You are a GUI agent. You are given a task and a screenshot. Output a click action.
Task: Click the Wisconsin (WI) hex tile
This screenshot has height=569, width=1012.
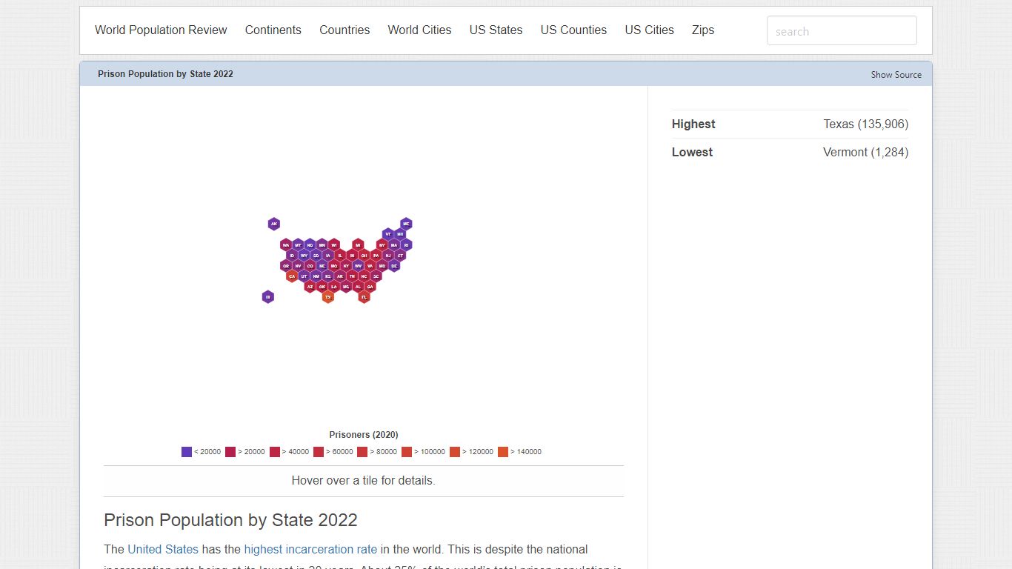(334, 245)
